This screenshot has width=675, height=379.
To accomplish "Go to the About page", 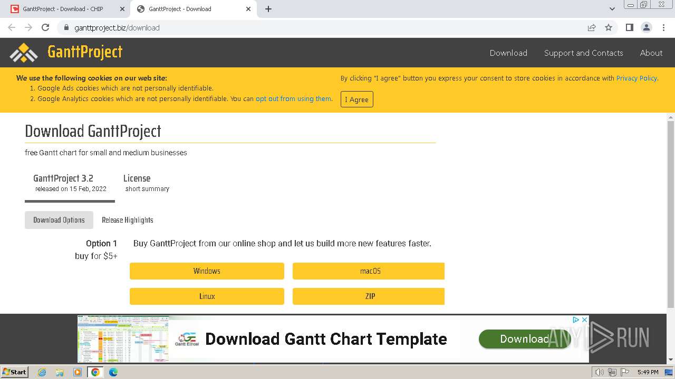I will point(651,53).
